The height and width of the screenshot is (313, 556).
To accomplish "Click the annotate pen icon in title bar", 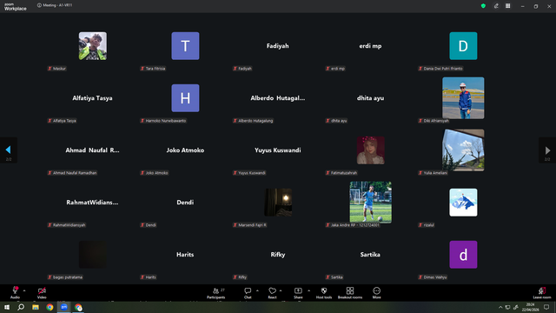I will tap(496, 6).
